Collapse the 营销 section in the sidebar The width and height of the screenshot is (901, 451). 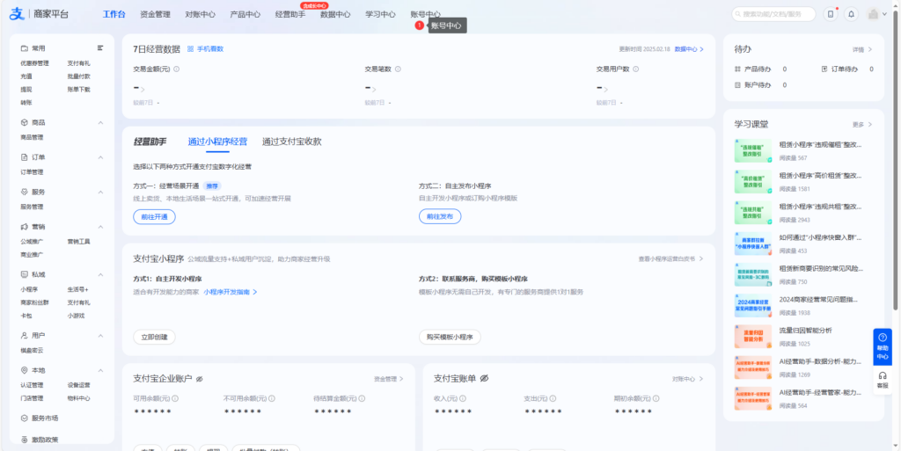click(100, 227)
